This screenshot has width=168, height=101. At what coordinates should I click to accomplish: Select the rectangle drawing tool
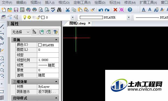pos(2,92)
